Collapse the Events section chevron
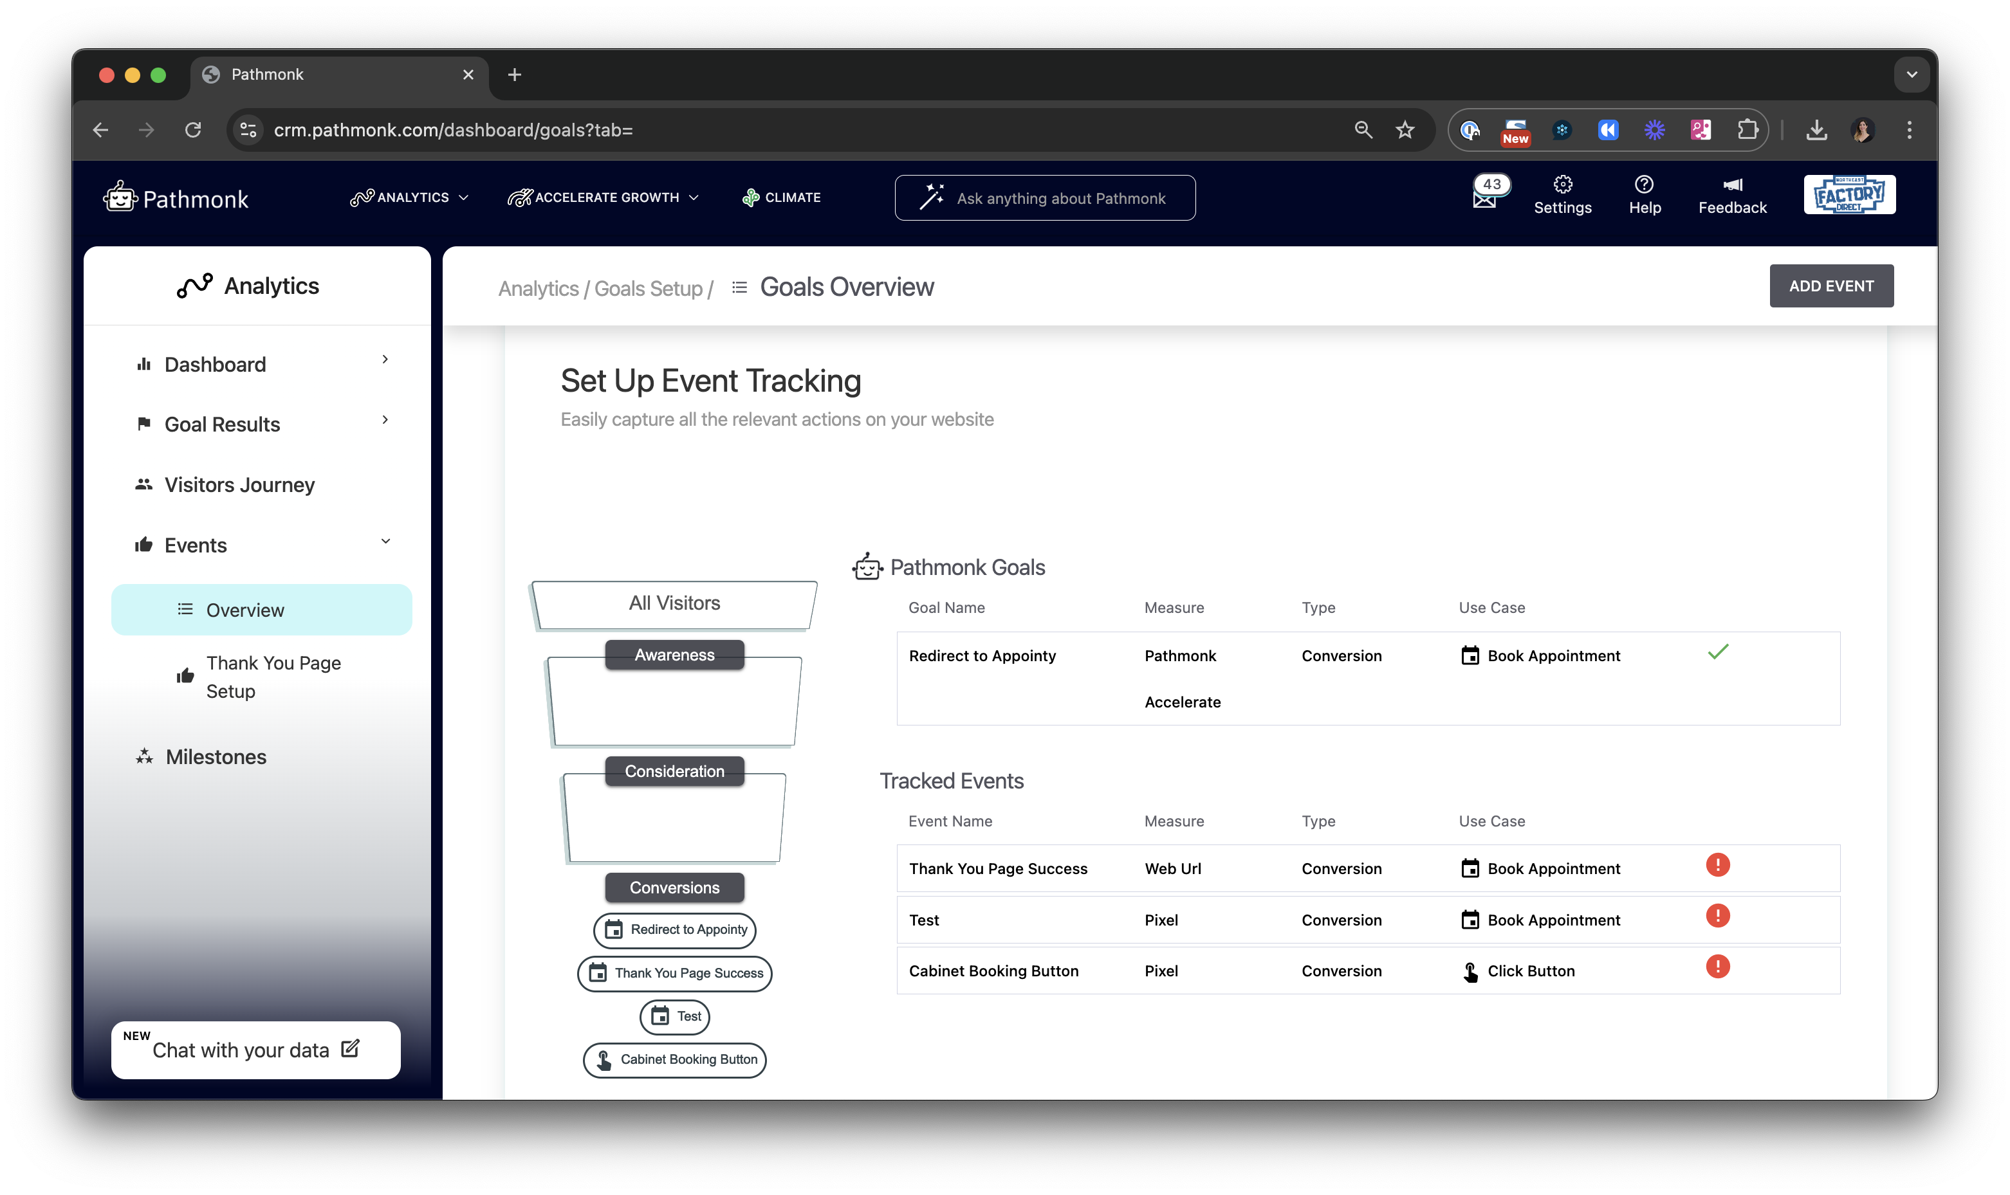This screenshot has width=2010, height=1195. 386,541
